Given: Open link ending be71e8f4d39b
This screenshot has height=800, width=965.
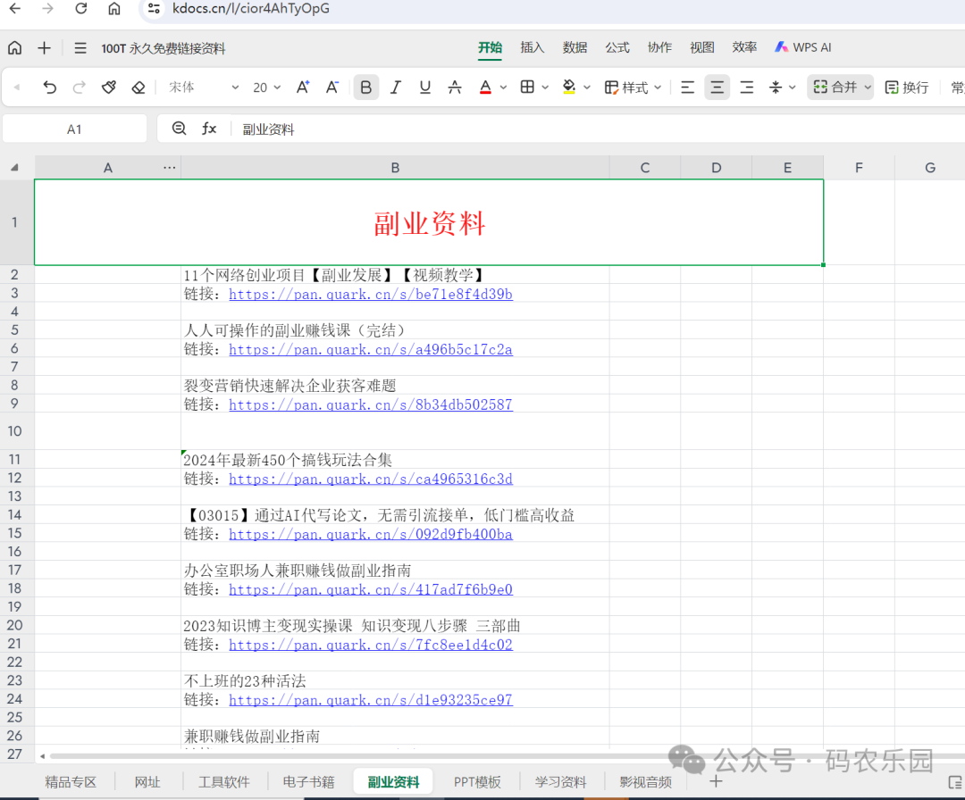Looking at the screenshot, I should coord(371,294).
